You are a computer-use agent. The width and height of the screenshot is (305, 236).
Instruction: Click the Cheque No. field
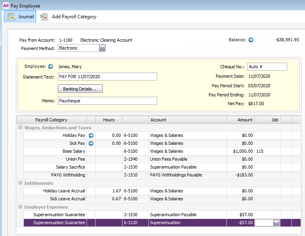(x=267, y=67)
